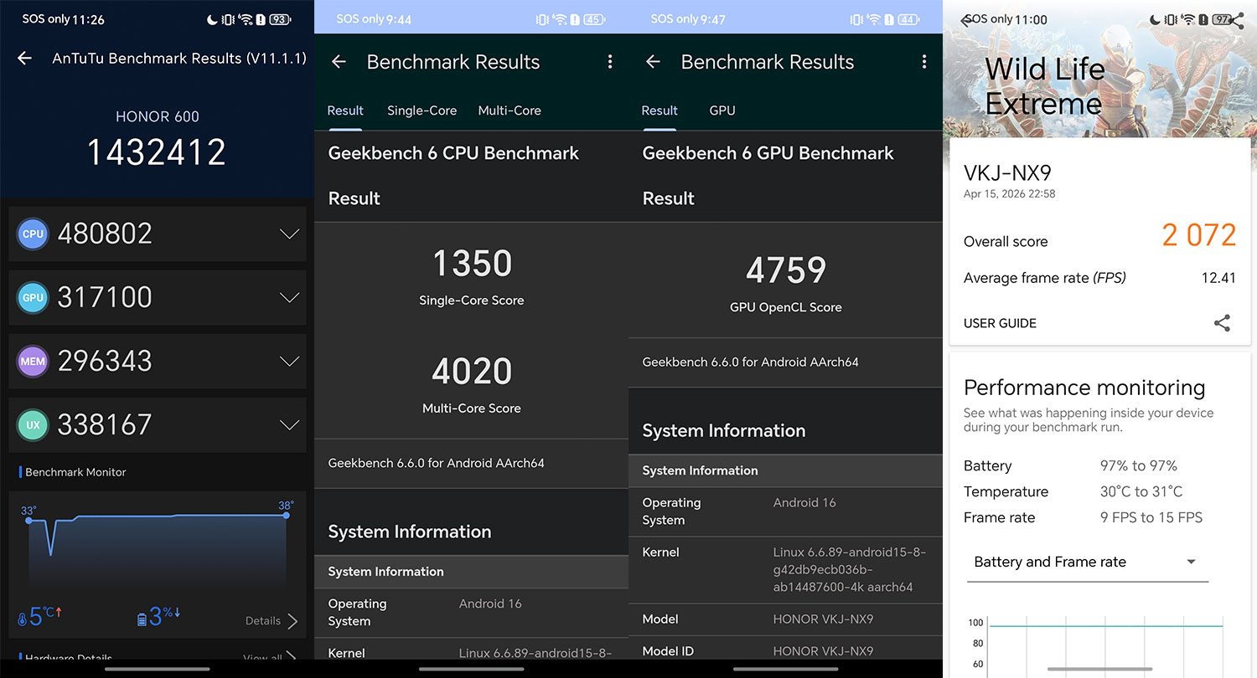This screenshot has width=1257, height=678.
Task: Share the result beside USER GUIDE
Action: click(1223, 323)
